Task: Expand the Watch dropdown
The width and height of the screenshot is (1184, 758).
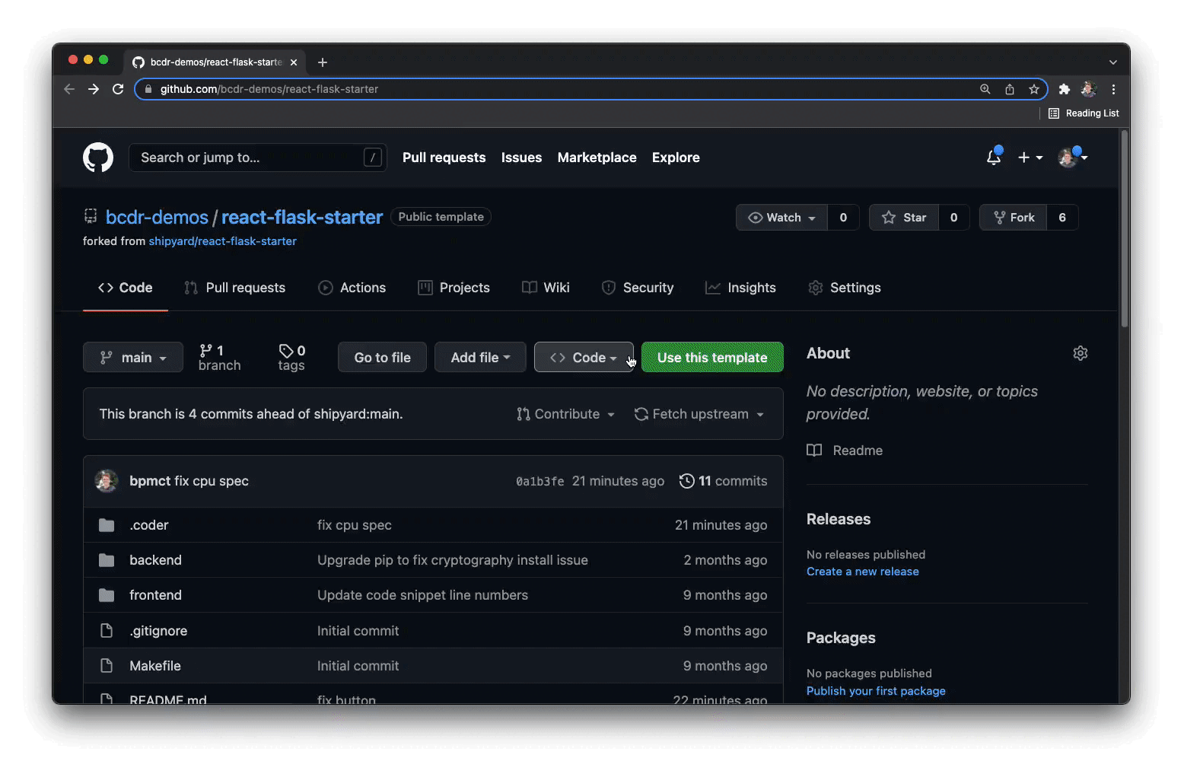Action: [781, 218]
